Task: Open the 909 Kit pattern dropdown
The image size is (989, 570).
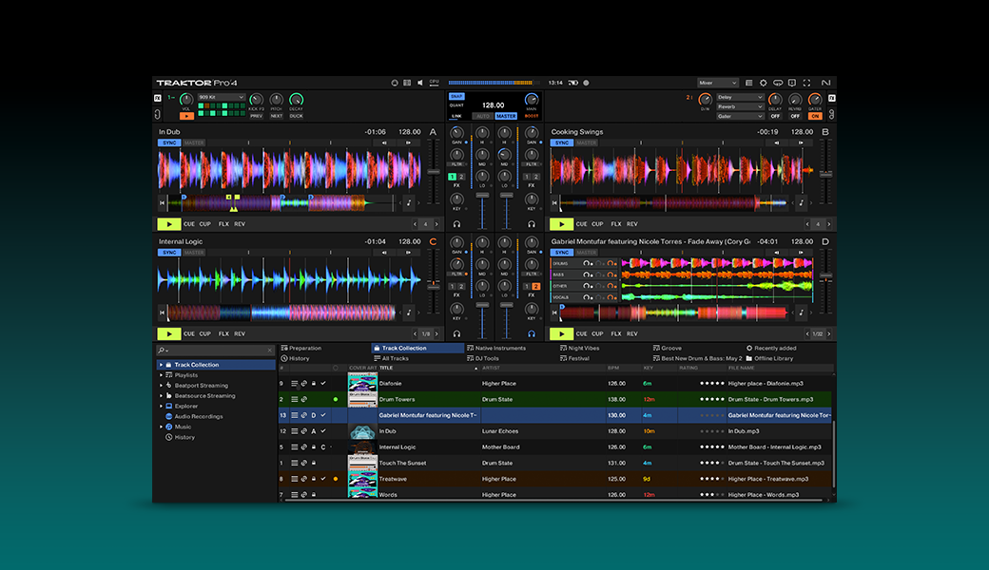Action: (x=222, y=97)
